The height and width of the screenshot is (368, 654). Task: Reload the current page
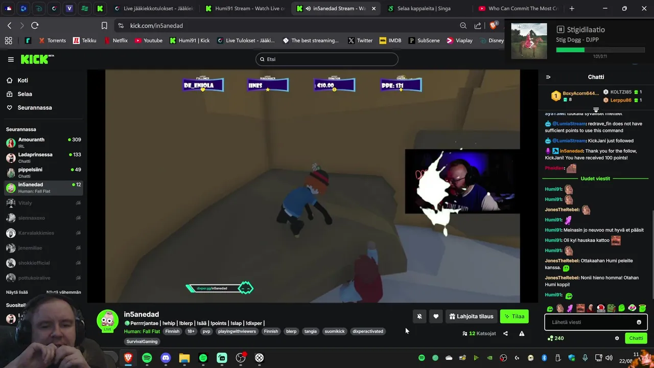tap(35, 26)
